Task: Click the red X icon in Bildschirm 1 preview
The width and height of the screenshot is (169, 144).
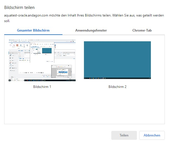Action: (17, 45)
